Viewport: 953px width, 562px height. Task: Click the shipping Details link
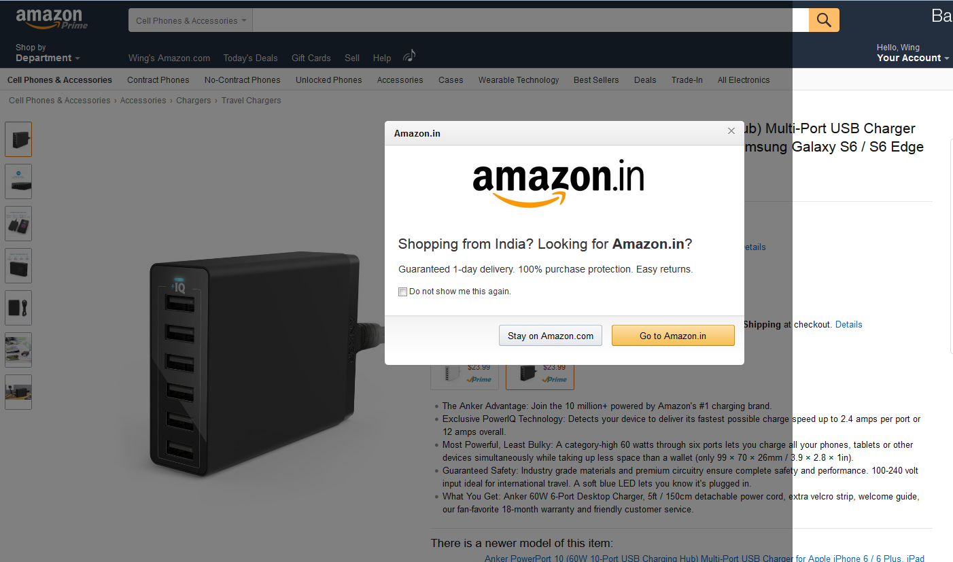pyautogui.click(x=848, y=325)
